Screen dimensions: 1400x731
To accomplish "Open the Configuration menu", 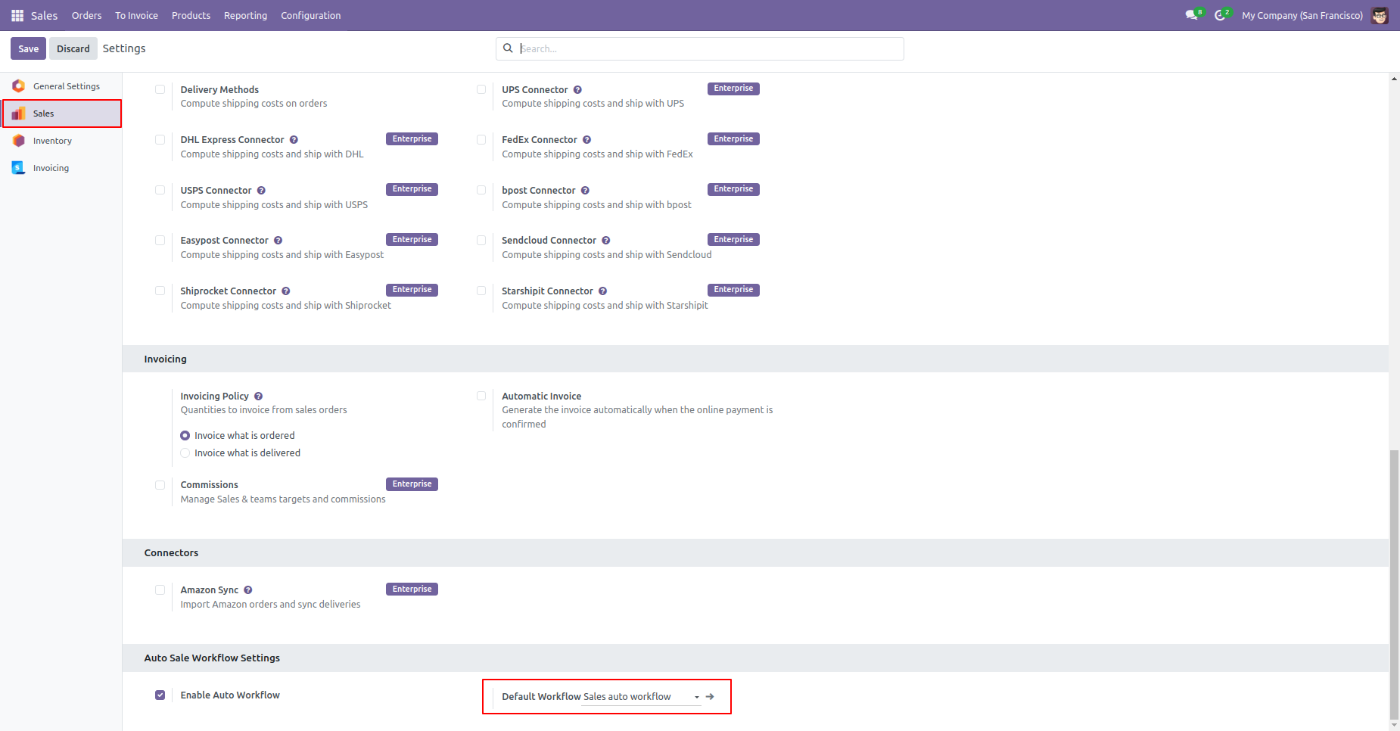I will (x=310, y=15).
